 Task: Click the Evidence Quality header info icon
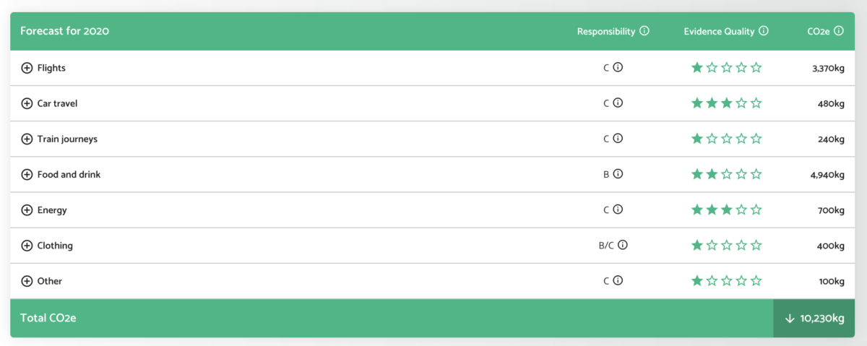pos(764,31)
